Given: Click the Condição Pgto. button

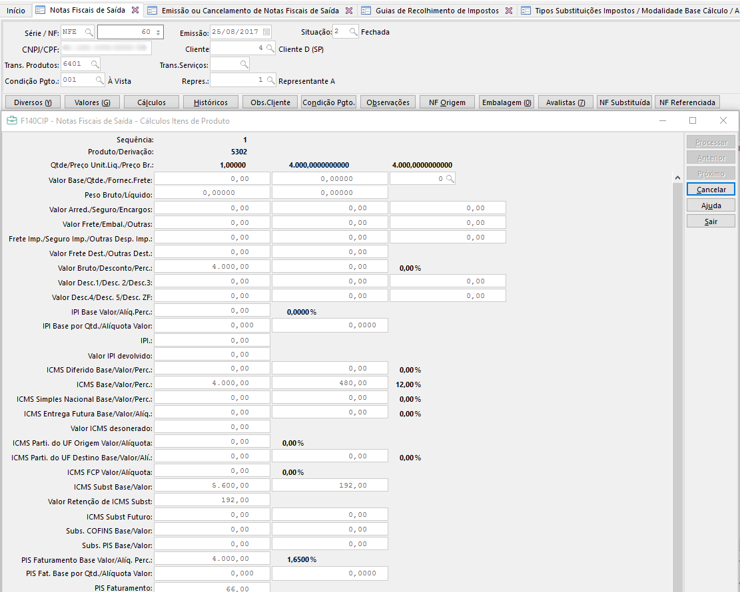Looking at the screenshot, I should (x=328, y=102).
